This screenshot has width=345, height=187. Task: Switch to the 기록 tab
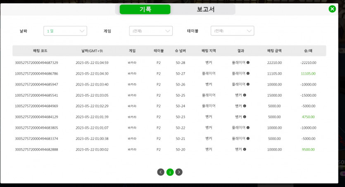[x=145, y=9]
